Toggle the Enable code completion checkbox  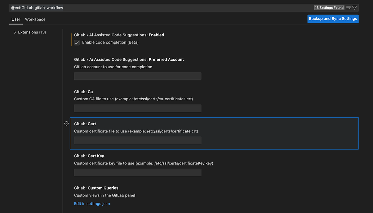[77, 42]
